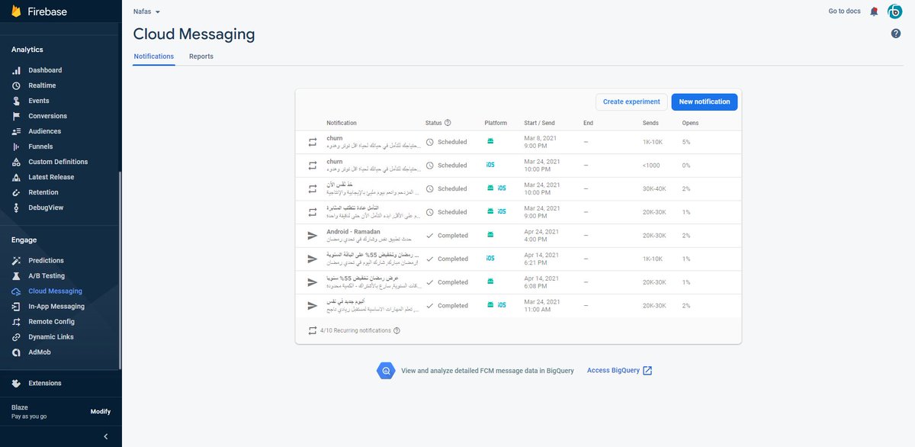
Task: Open the Audiences icon
Action: (x=16, y=131)
